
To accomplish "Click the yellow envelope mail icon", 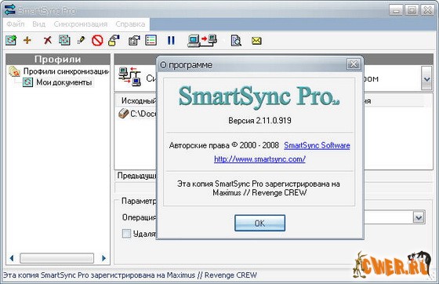I will point(256,41).
